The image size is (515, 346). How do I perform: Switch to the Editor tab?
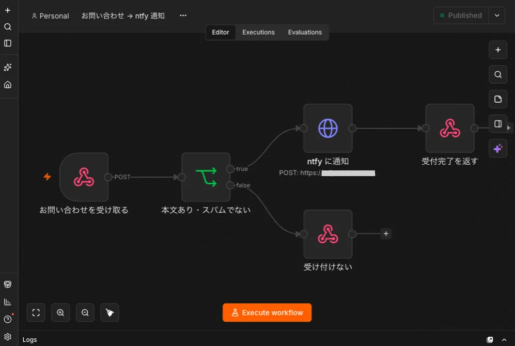(221, 32)
